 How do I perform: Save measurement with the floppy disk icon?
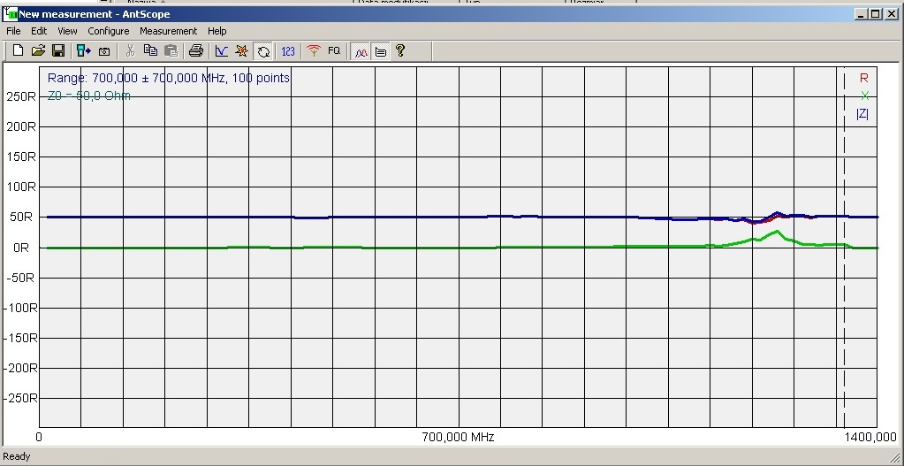[x=57, y=51]
